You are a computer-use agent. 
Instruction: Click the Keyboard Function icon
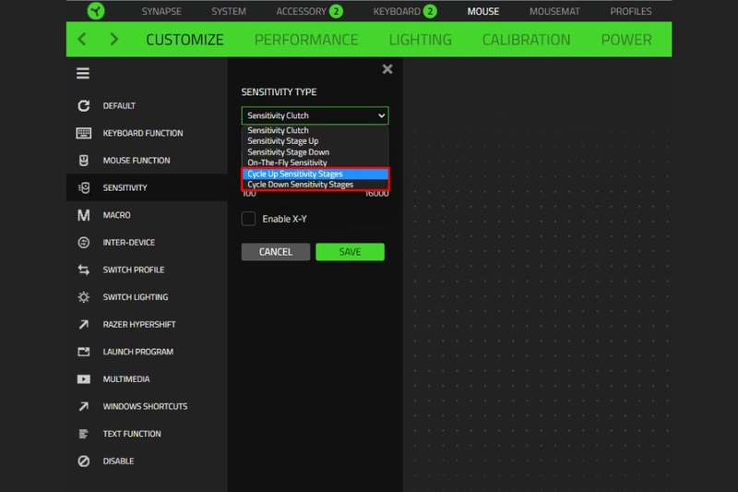tap(84, 133)
